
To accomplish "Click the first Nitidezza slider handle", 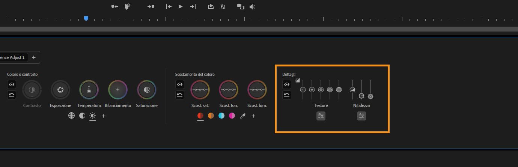I will pyautogui.click(x=352, y=90).
